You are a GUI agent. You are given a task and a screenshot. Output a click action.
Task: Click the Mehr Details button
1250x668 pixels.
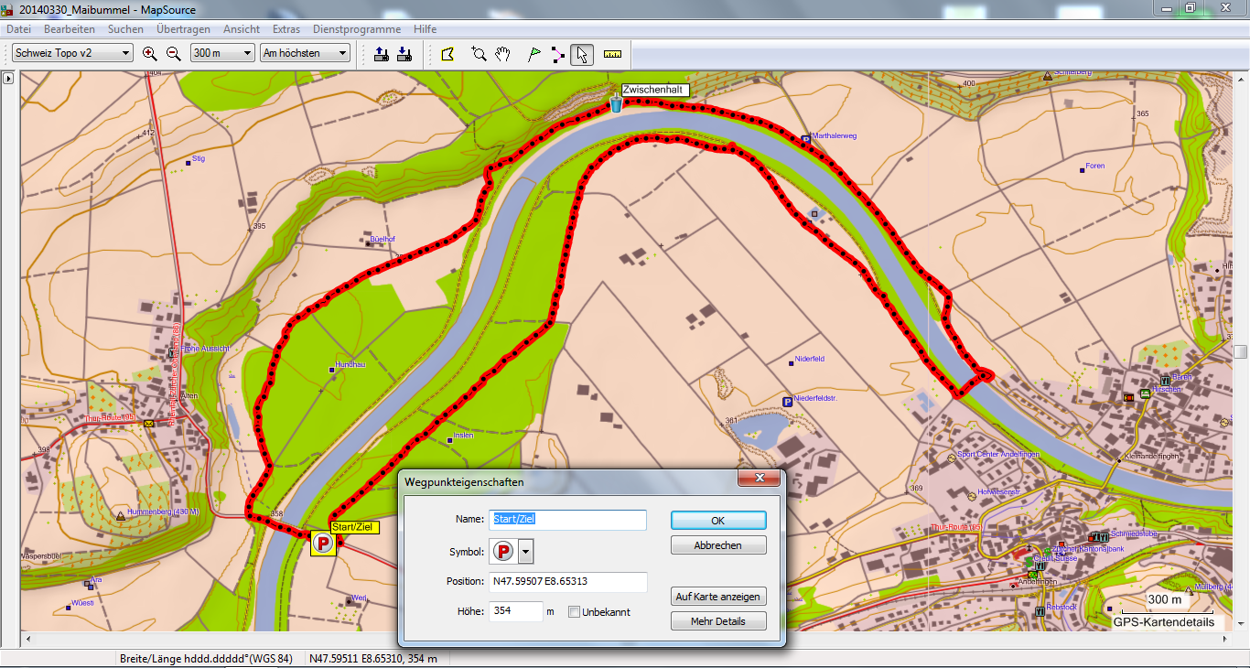click(718, 621)
